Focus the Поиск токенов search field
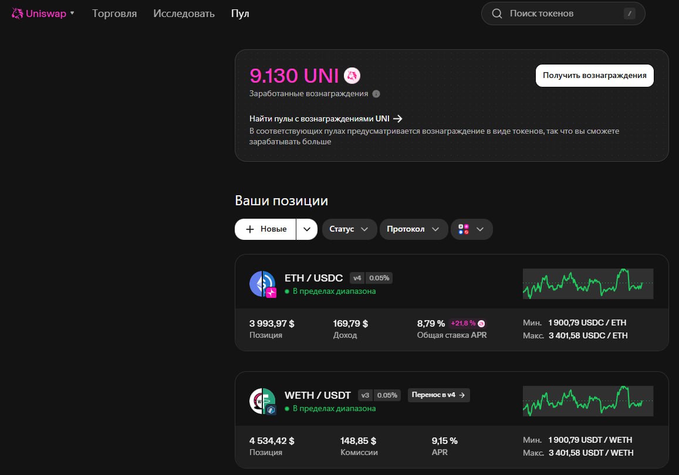679x475 pixels. (563, 13)
